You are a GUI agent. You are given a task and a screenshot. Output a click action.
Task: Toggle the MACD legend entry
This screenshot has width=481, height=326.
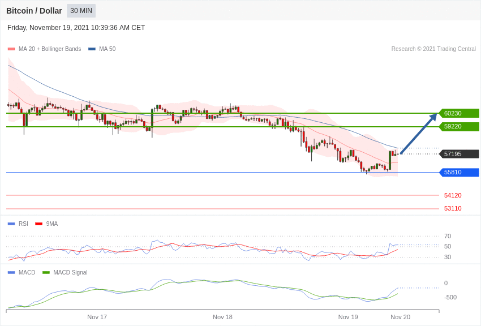coord(22,272)
